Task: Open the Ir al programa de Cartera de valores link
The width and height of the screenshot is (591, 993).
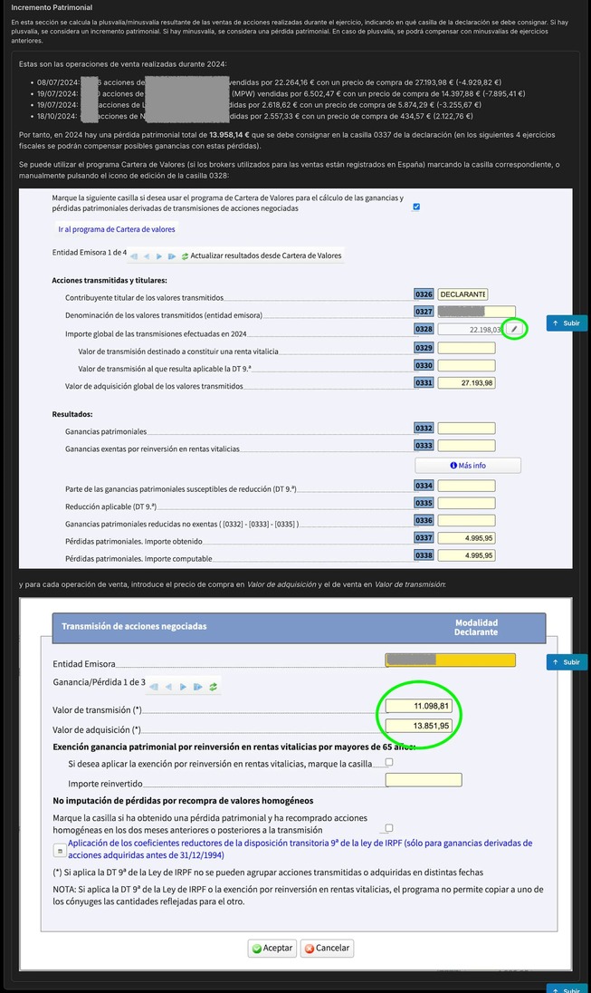Action: pyautogui.click(x=117, y=229)
